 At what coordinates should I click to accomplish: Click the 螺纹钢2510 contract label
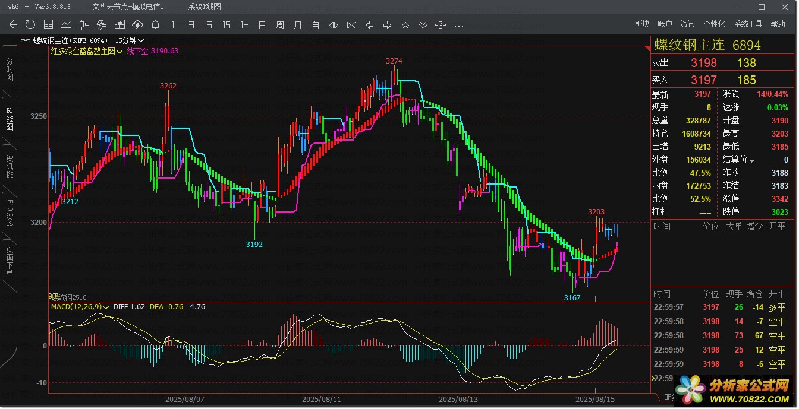pyautogui.click(x=68, y=297)
